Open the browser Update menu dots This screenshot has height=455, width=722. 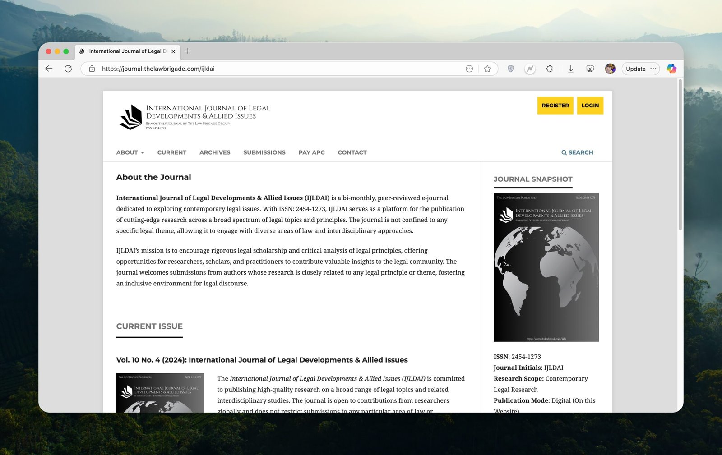coord(653,69)
